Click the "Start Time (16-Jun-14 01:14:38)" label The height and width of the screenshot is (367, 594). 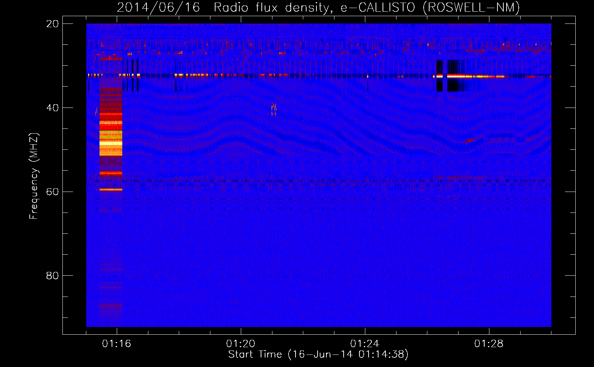pos(318,355)
